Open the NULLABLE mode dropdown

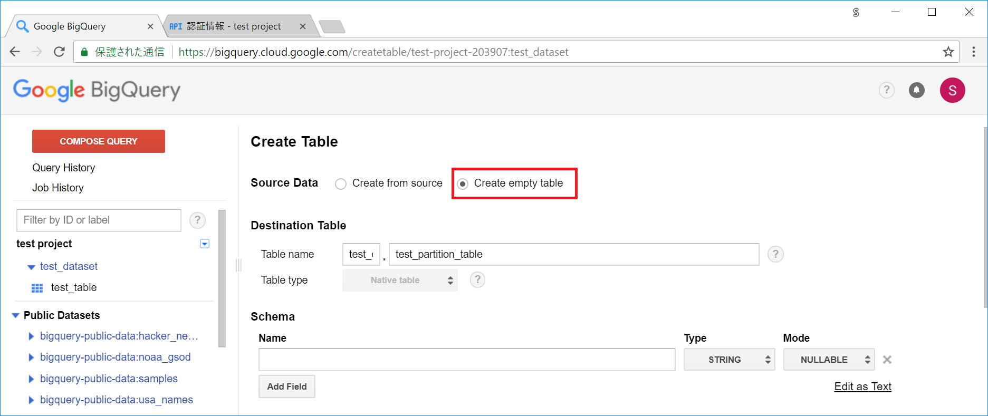[829, 360]
